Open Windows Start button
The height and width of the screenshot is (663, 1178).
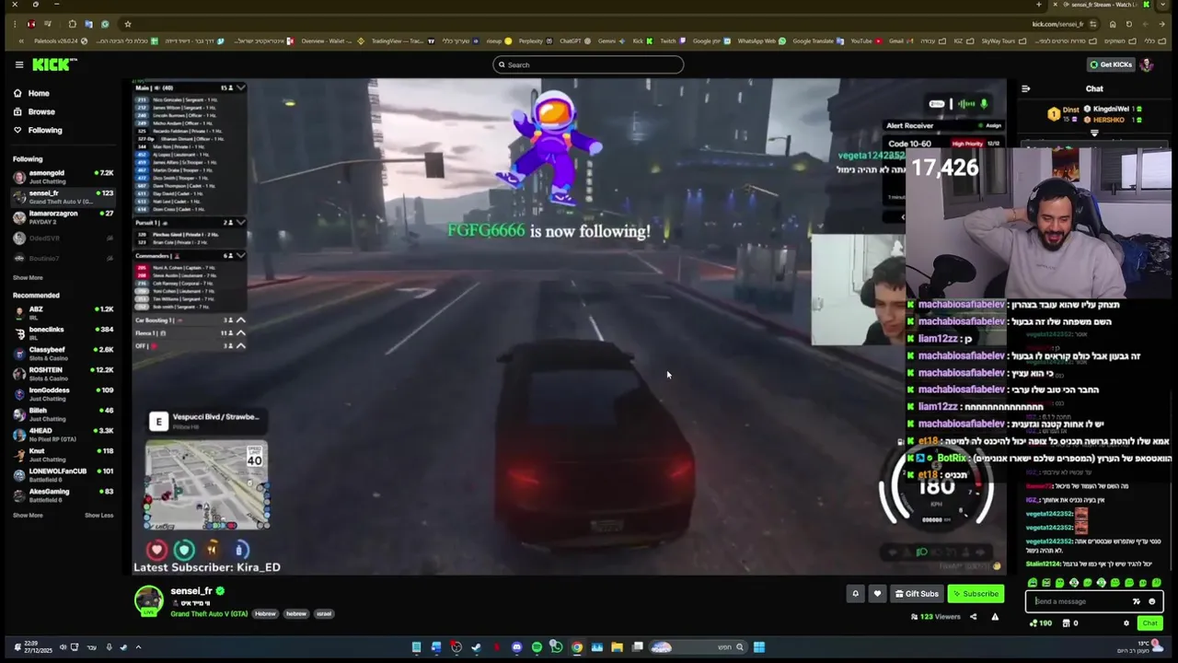tap(759, 647)
